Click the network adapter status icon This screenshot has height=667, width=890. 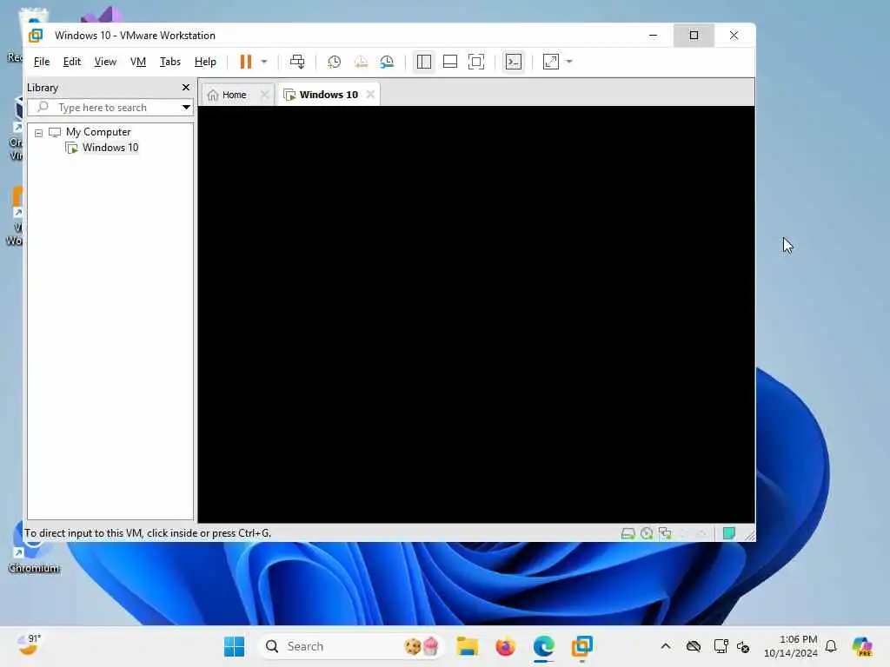tap(665, 533)
